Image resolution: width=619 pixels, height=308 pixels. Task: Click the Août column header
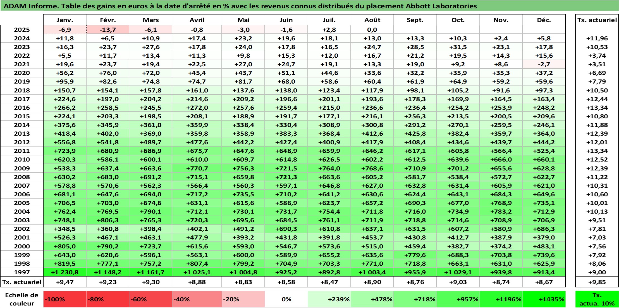372,20
